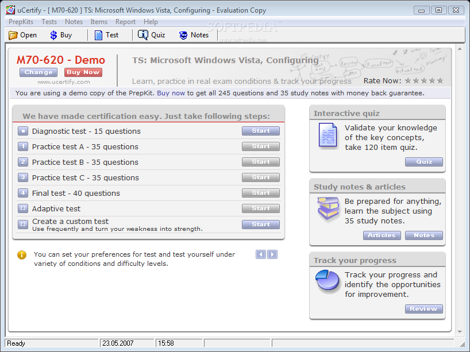Click the number 4 icon for Final test
This screenshot has width=470, height=352.
click(x=23, y=193)
